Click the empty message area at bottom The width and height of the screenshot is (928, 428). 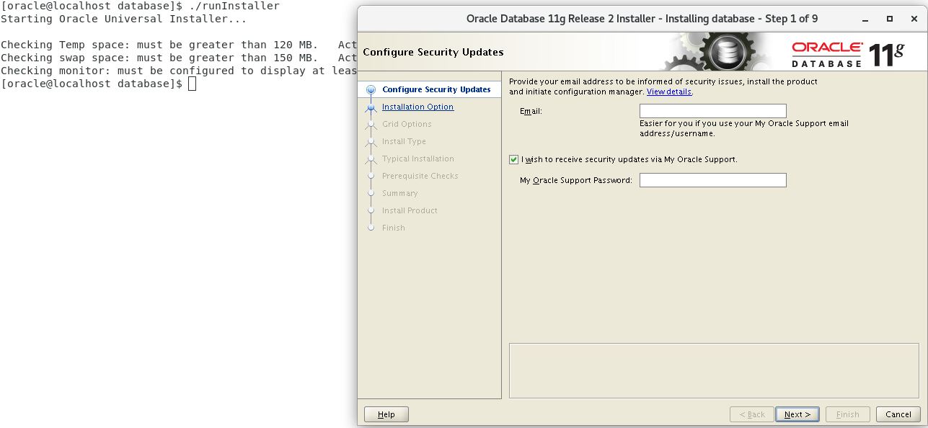714,370
